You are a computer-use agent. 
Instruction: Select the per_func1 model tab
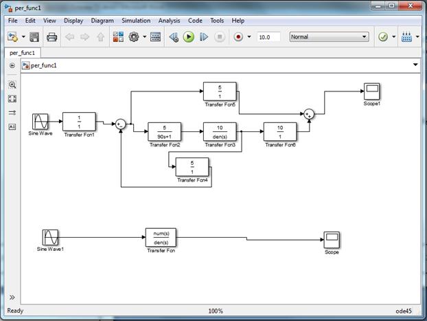(23, 53)
